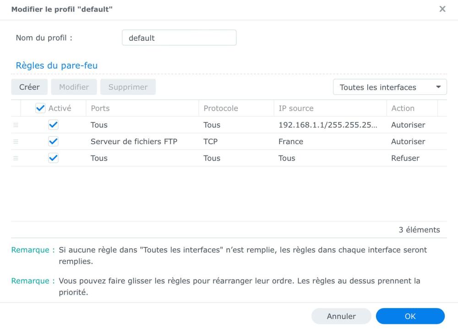Screen dimensions: 458x329
Task: Click the Annuler button
Action: [x=341, y=316]
